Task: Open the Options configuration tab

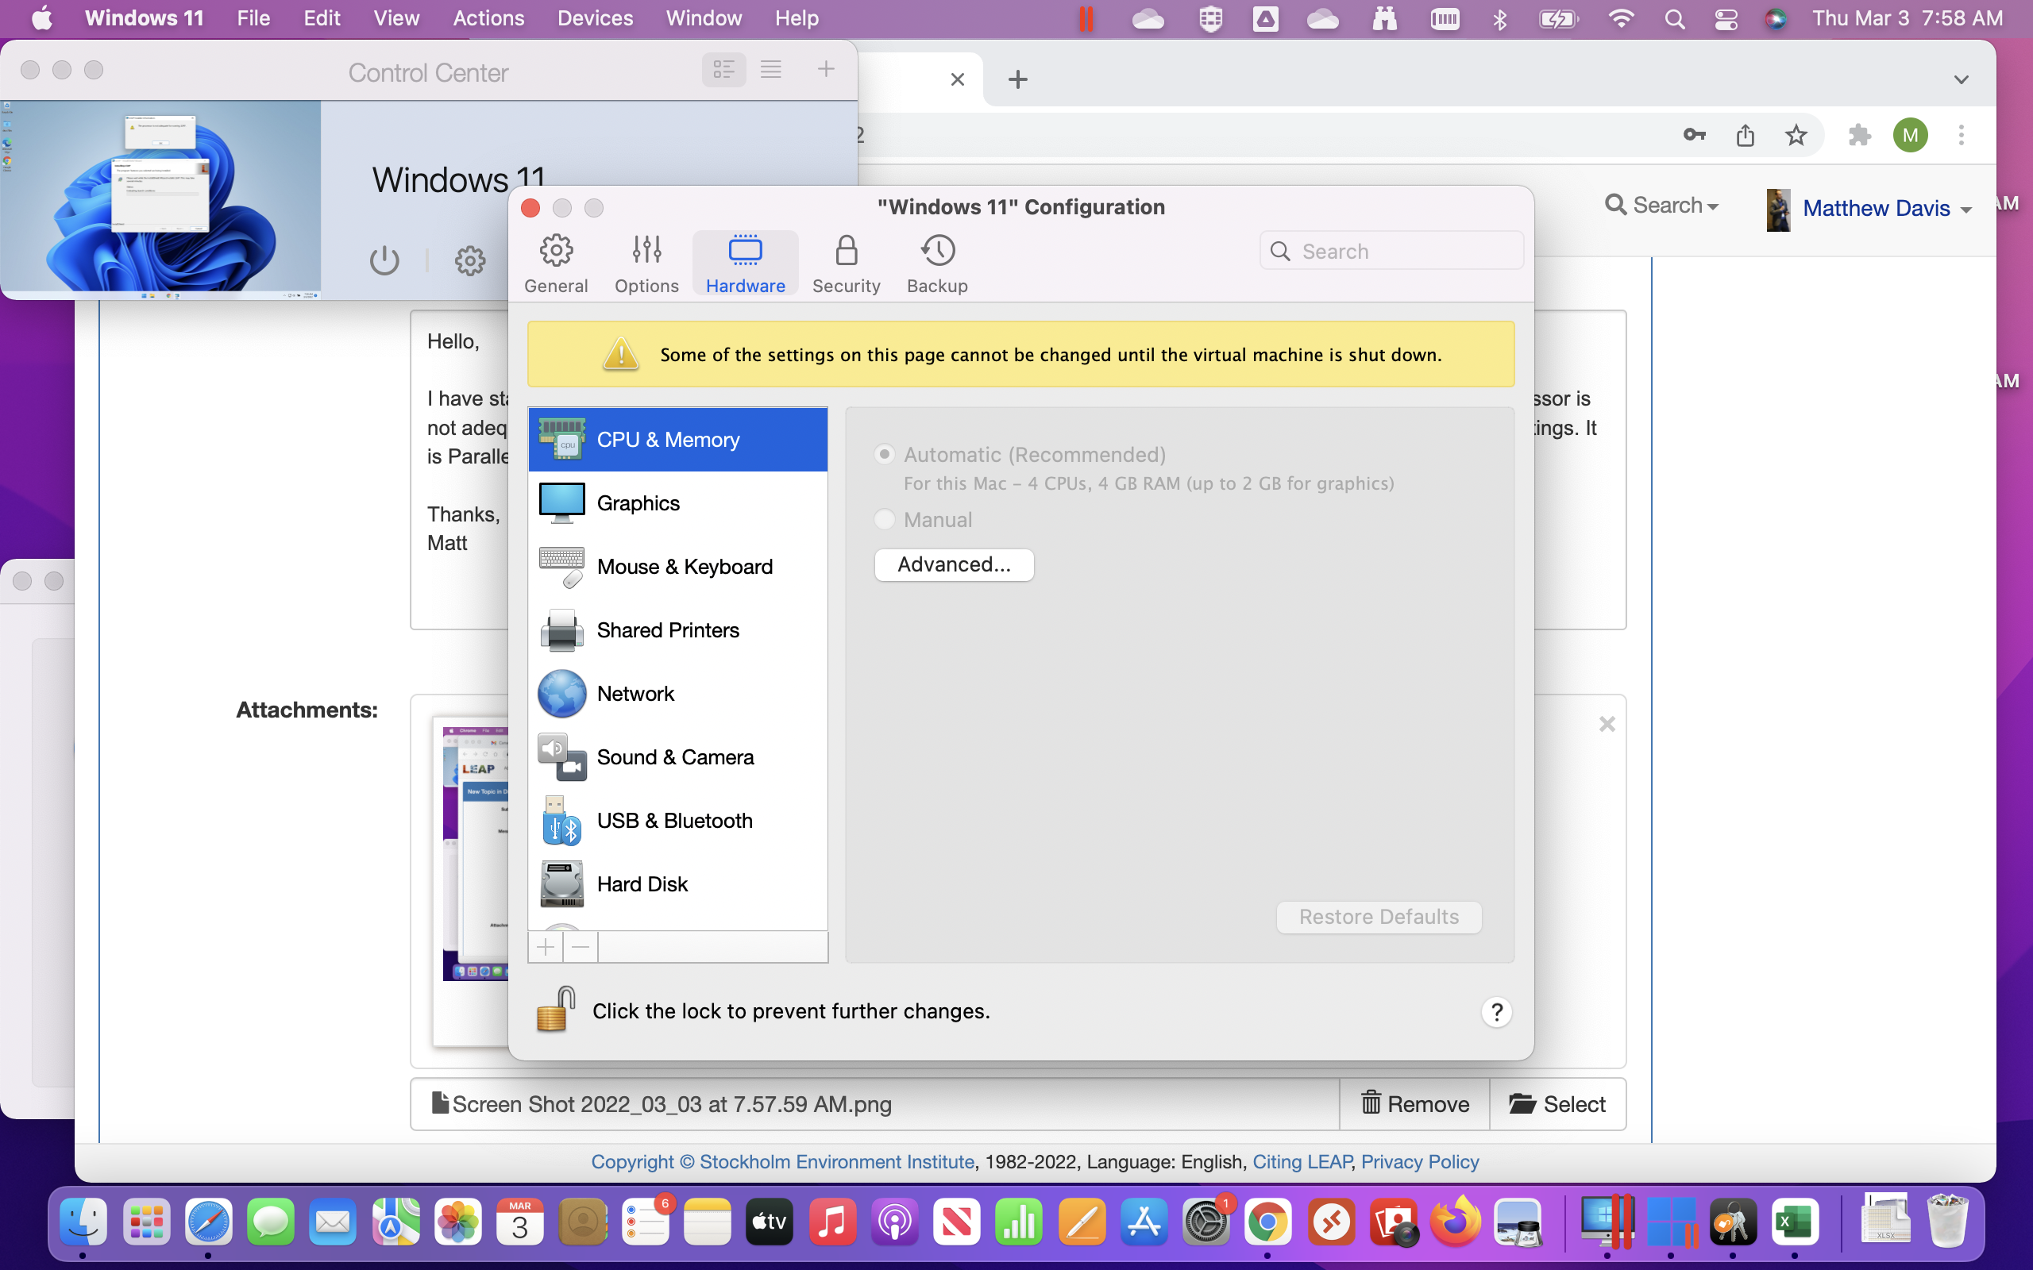Action: tap(646, 264)
